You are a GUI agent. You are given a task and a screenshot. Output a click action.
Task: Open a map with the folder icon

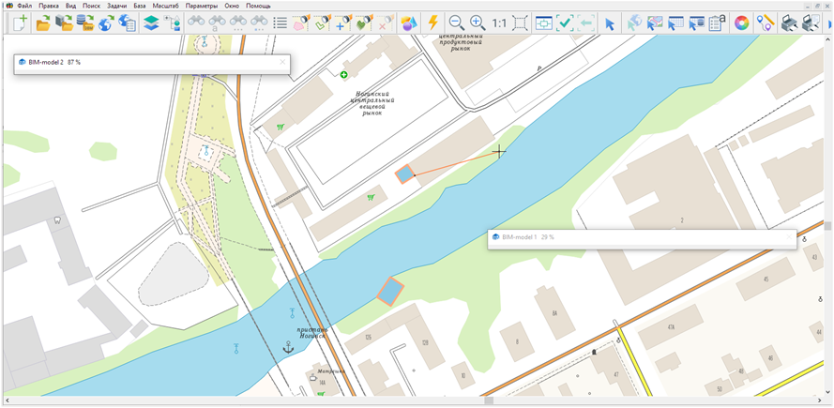43,23
